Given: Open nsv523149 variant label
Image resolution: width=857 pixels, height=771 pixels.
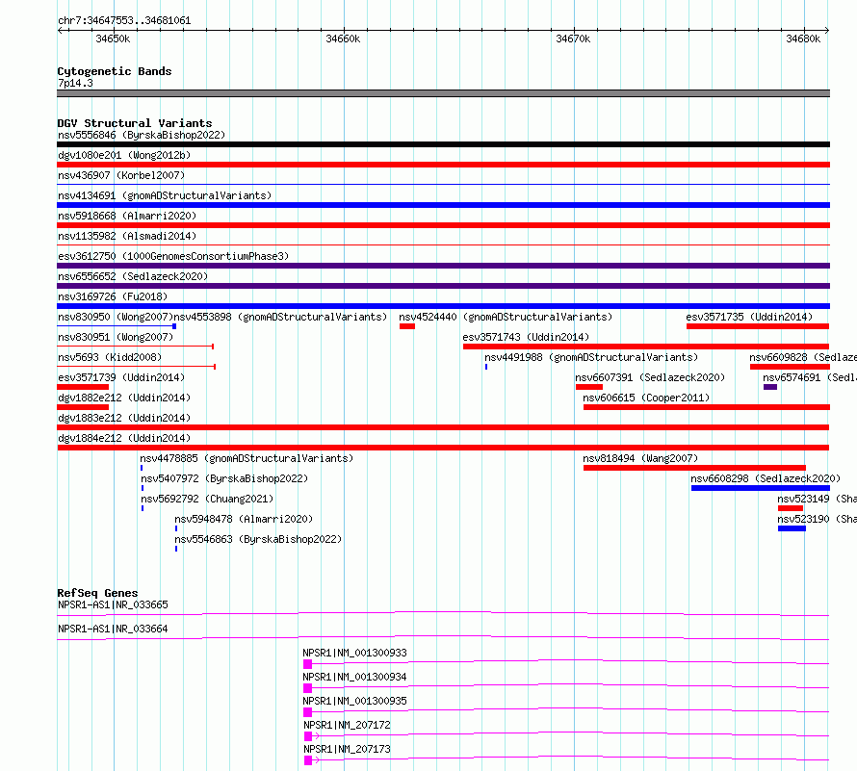Looking at the screenshot, I should pos(817,499).
